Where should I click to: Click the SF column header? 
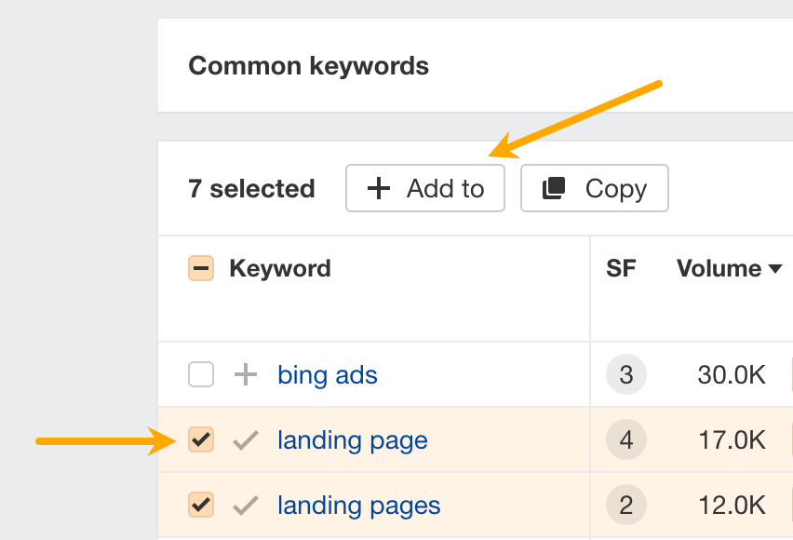(622, 268)
